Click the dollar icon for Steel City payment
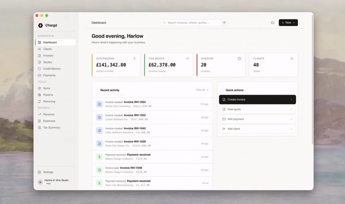The width and height of the screenshot is (345, 204). [x=99, y=183]
